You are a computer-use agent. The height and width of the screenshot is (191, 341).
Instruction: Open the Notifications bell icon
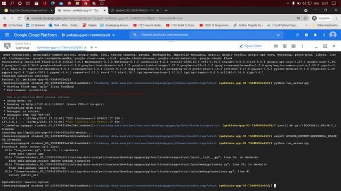[x=315, y=35]
